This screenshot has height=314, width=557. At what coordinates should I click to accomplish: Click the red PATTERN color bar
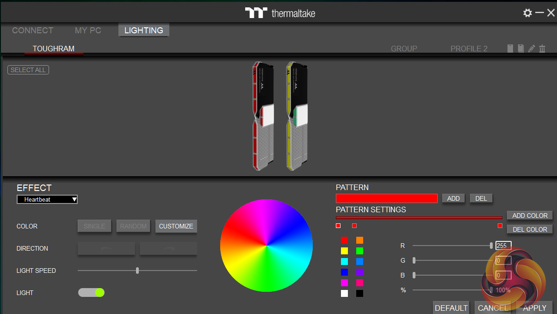[x=387, y=198]
